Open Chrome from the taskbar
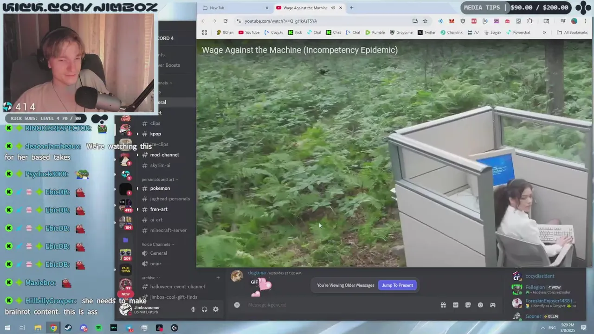This screenshot has width=594, height=334. pyautogui.click(x=53, y=328)
